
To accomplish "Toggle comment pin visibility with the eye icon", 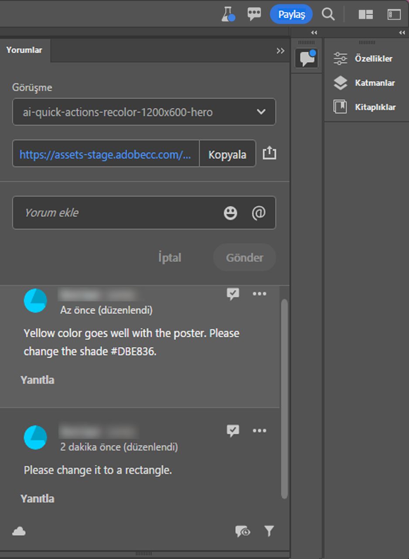I will point(242,531).
